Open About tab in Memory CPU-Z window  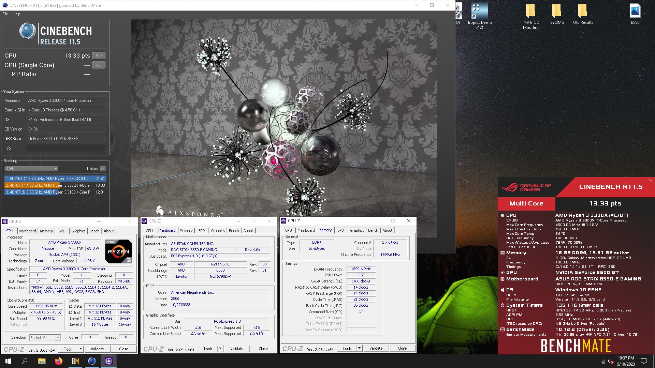pos(388,230)
